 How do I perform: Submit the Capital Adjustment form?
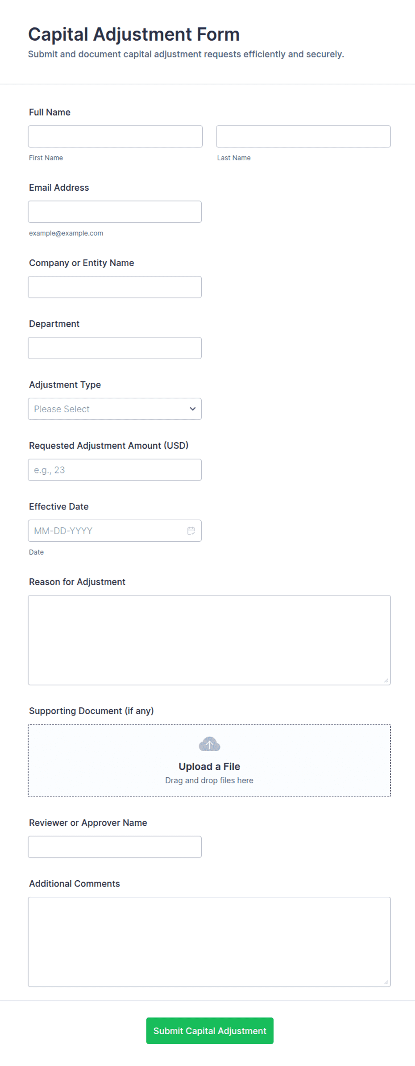[x=210, y=1031]
